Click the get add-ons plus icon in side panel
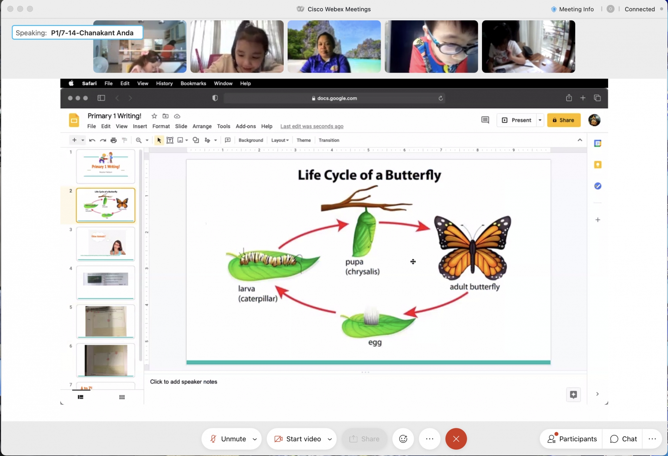Viewport: 668px width, 456px height. click(598, 220)
